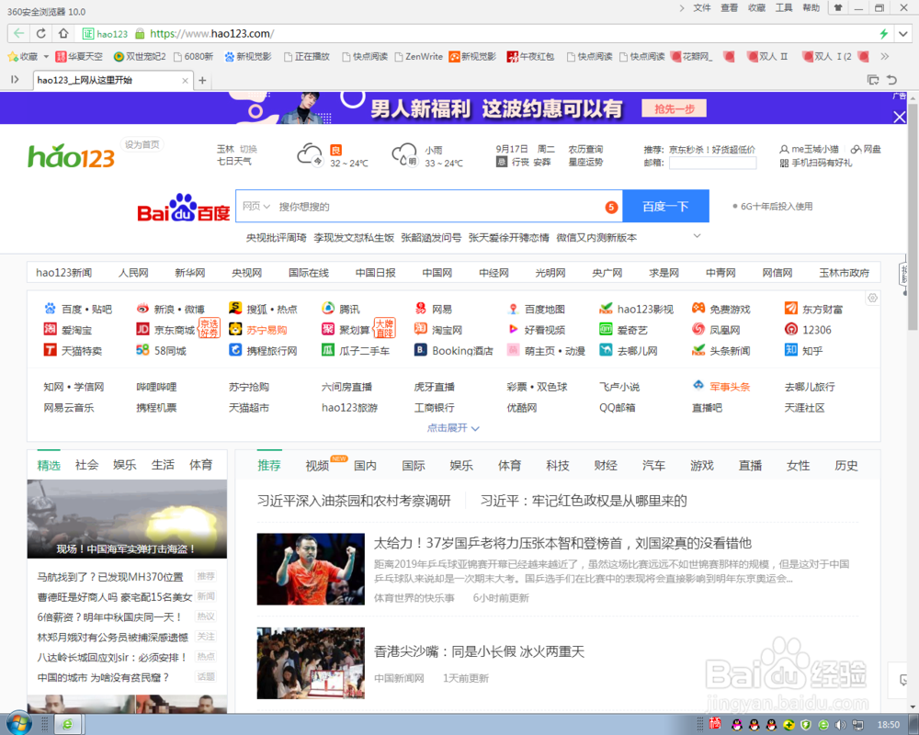This screenshot has height=735, width=919.
Task: Open table tennis article thumbnail
Action: tap(311, 569)
